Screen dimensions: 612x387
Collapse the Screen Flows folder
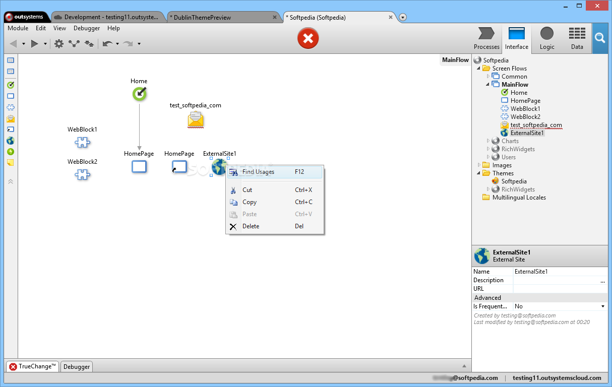tap(478, 69)
